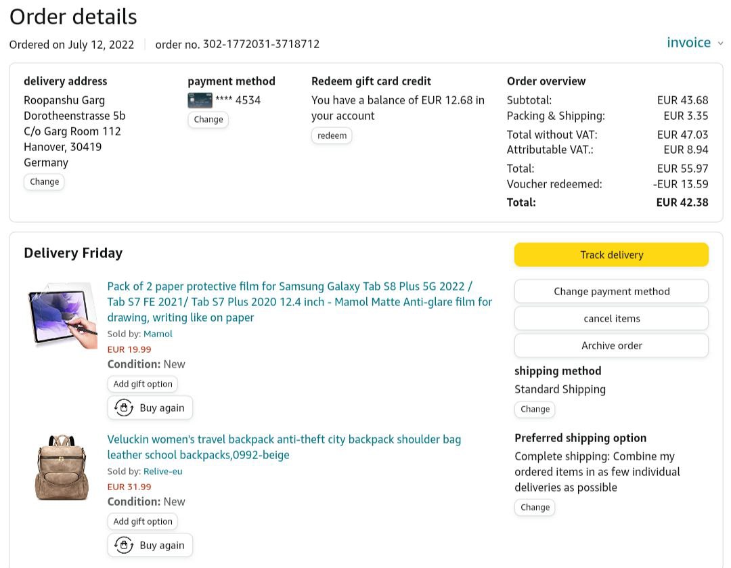Click Buy again icon for protective film
This screenshot has width=731, height=568.
tap(124, 408)
